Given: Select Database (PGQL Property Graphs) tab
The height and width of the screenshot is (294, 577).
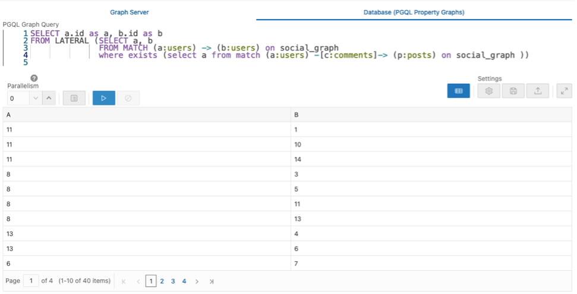Looking at the screenshot, I should [x=414, y=12].
